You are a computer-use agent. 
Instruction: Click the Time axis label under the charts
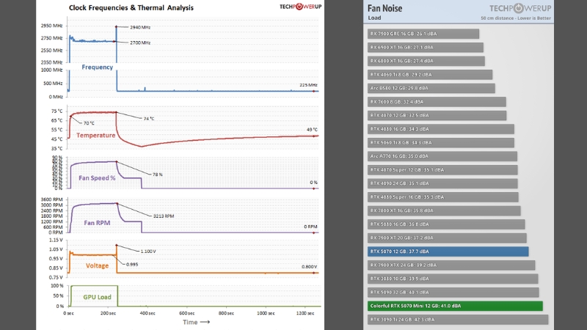(x=195, y=321)
